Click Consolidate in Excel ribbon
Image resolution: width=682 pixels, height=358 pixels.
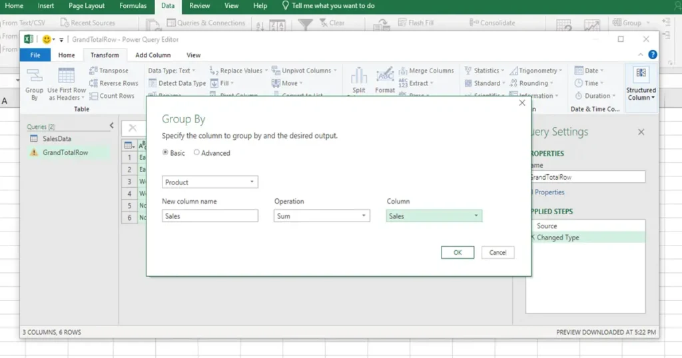point(492,23)
